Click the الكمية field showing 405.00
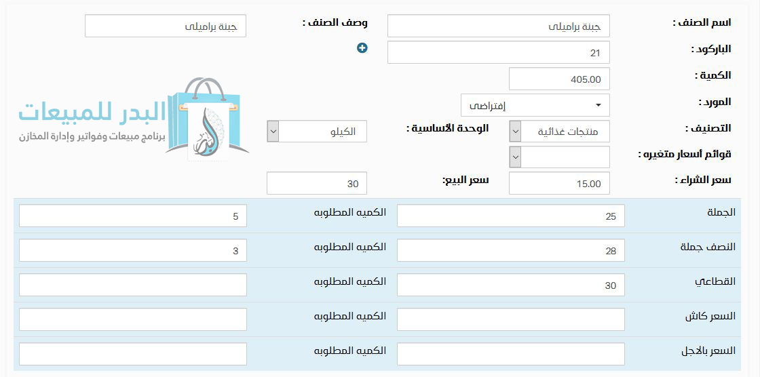Screen dimensions: 760x377 pos(559,79)
